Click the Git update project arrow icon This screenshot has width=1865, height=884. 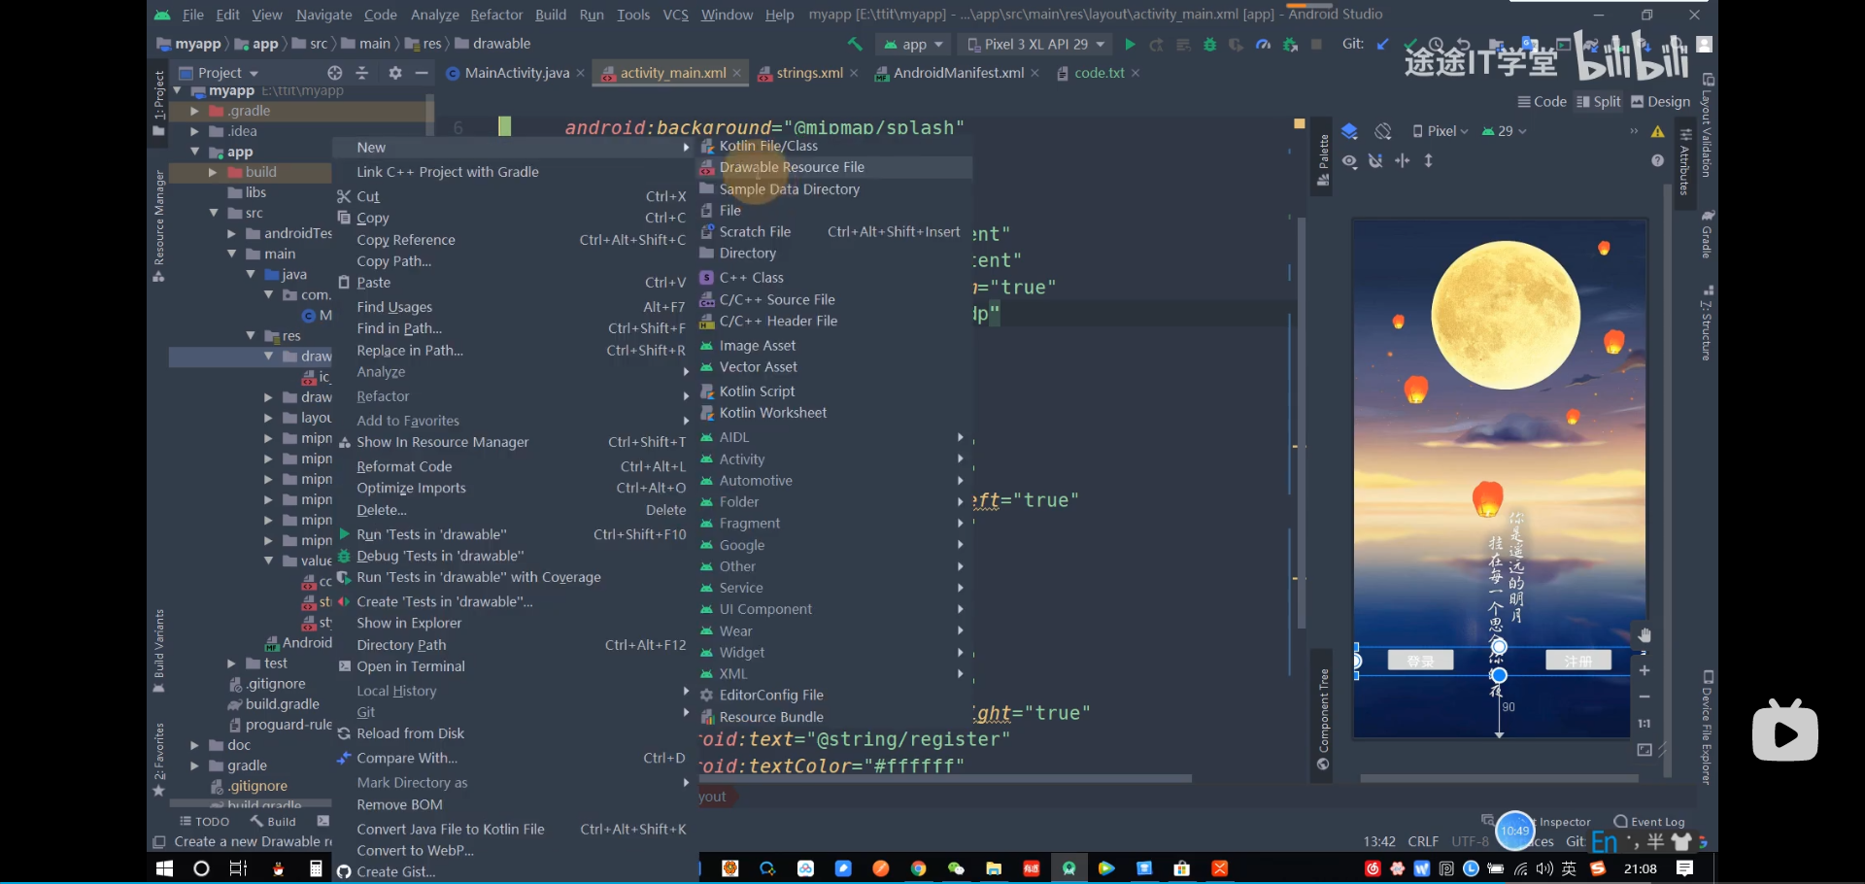coord(1382,45)
